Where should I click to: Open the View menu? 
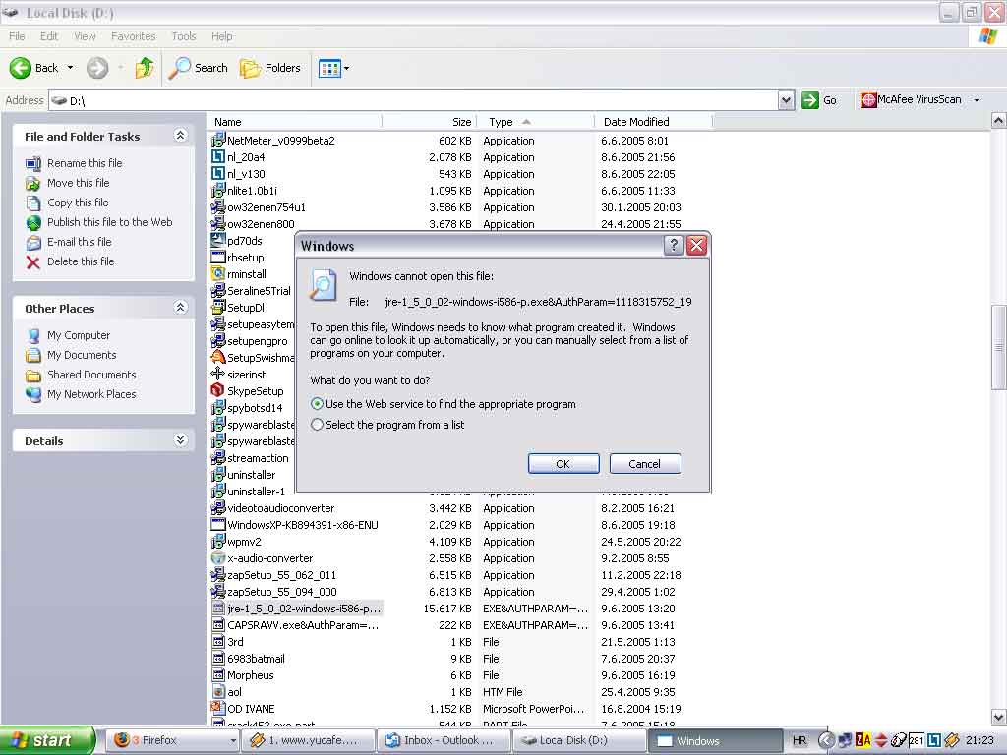85,36
